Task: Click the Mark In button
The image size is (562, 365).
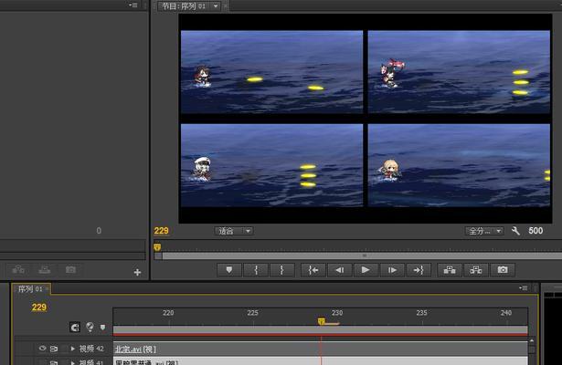Action: (x=256, y=270)
